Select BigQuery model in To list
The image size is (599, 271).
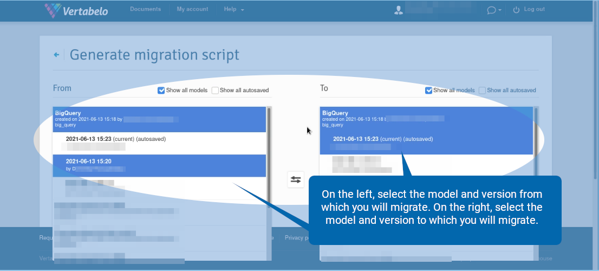coord(426,119)
